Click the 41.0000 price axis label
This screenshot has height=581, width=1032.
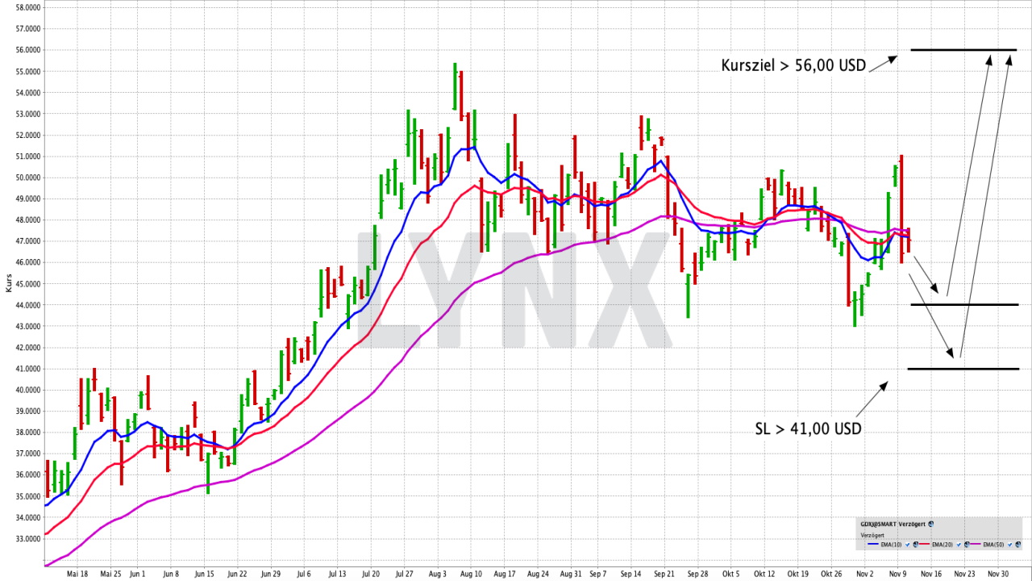tap(28, 369)
